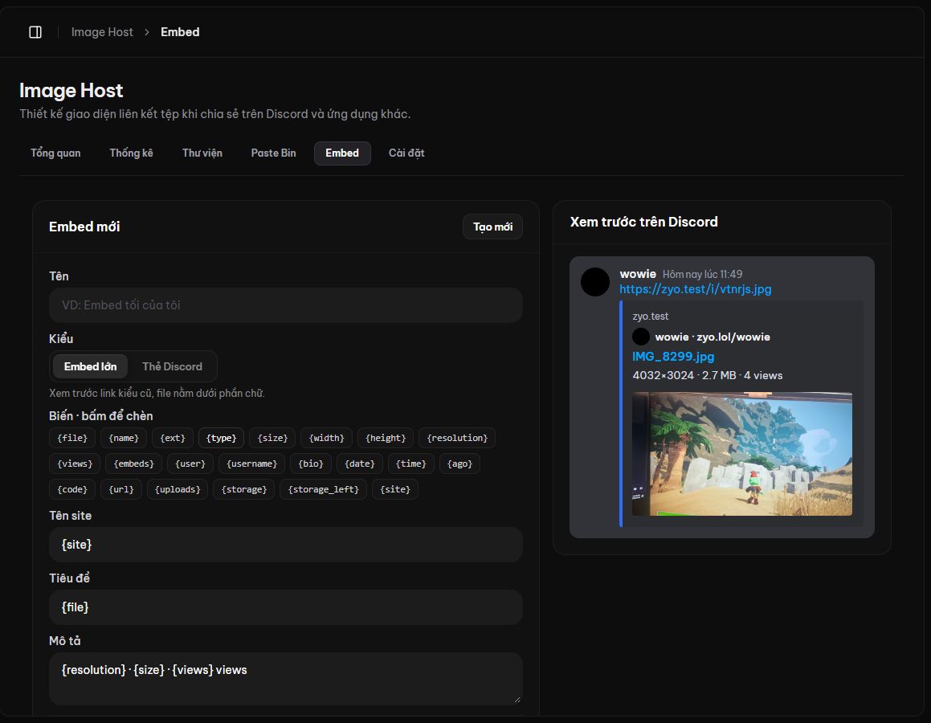Insert the {embeds} variable chip
Viewport: 931px width, 723px height.
[x=133, y=464]
